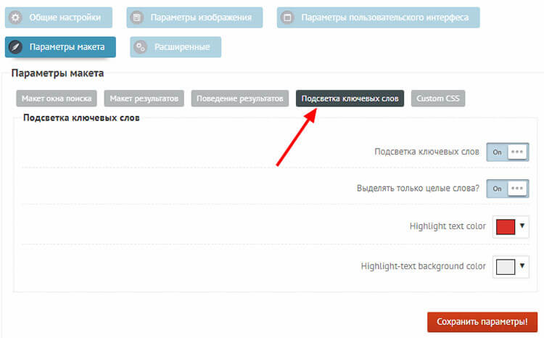Select the Поведение результатов tab
The height and width of the screenshot is (338, 544).
[x=241, y=99]
